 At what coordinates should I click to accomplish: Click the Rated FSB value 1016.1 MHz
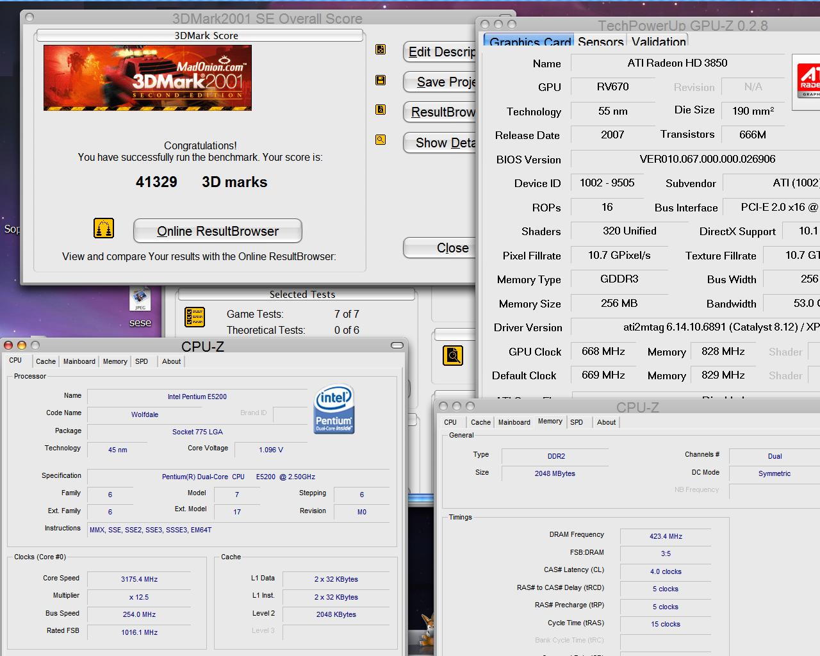(139, 632)
